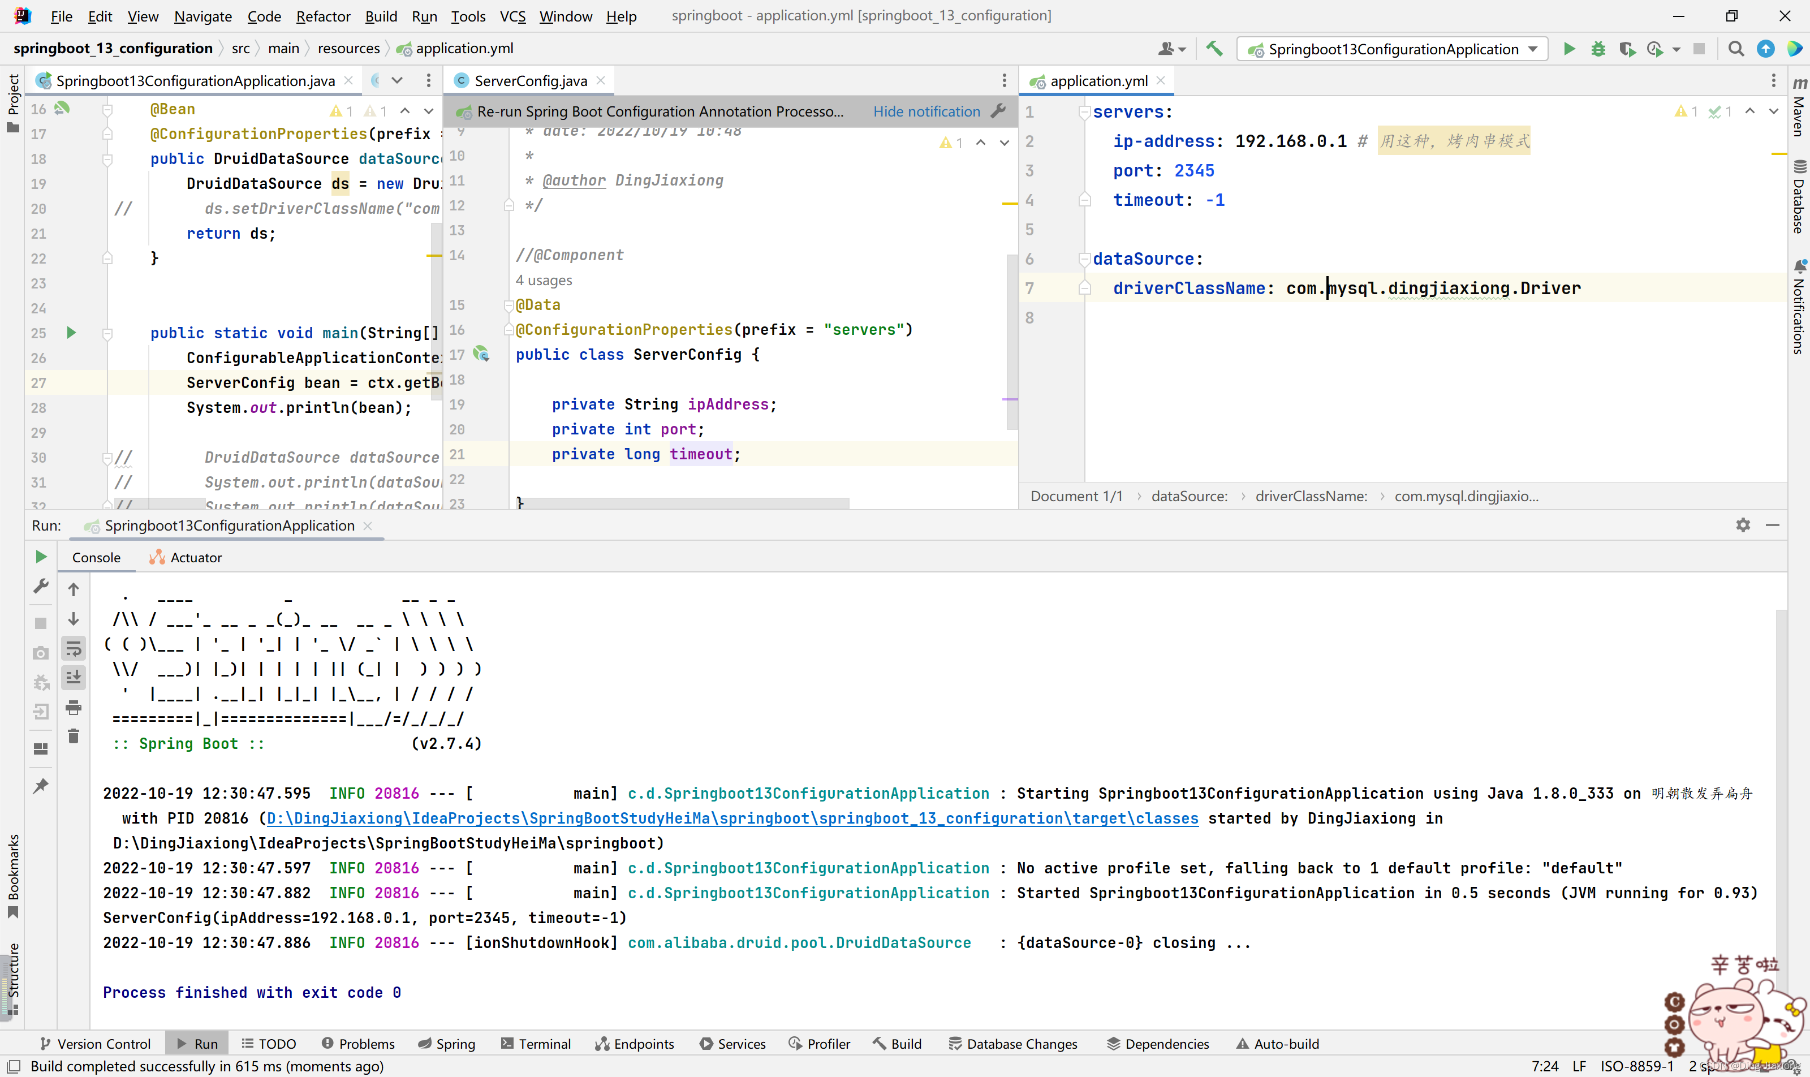Image resolution: width=1810 pixels, height=1077 pixels.
Task: Open the Terminal tool window tab
Action: click(x=536, y=1044)
